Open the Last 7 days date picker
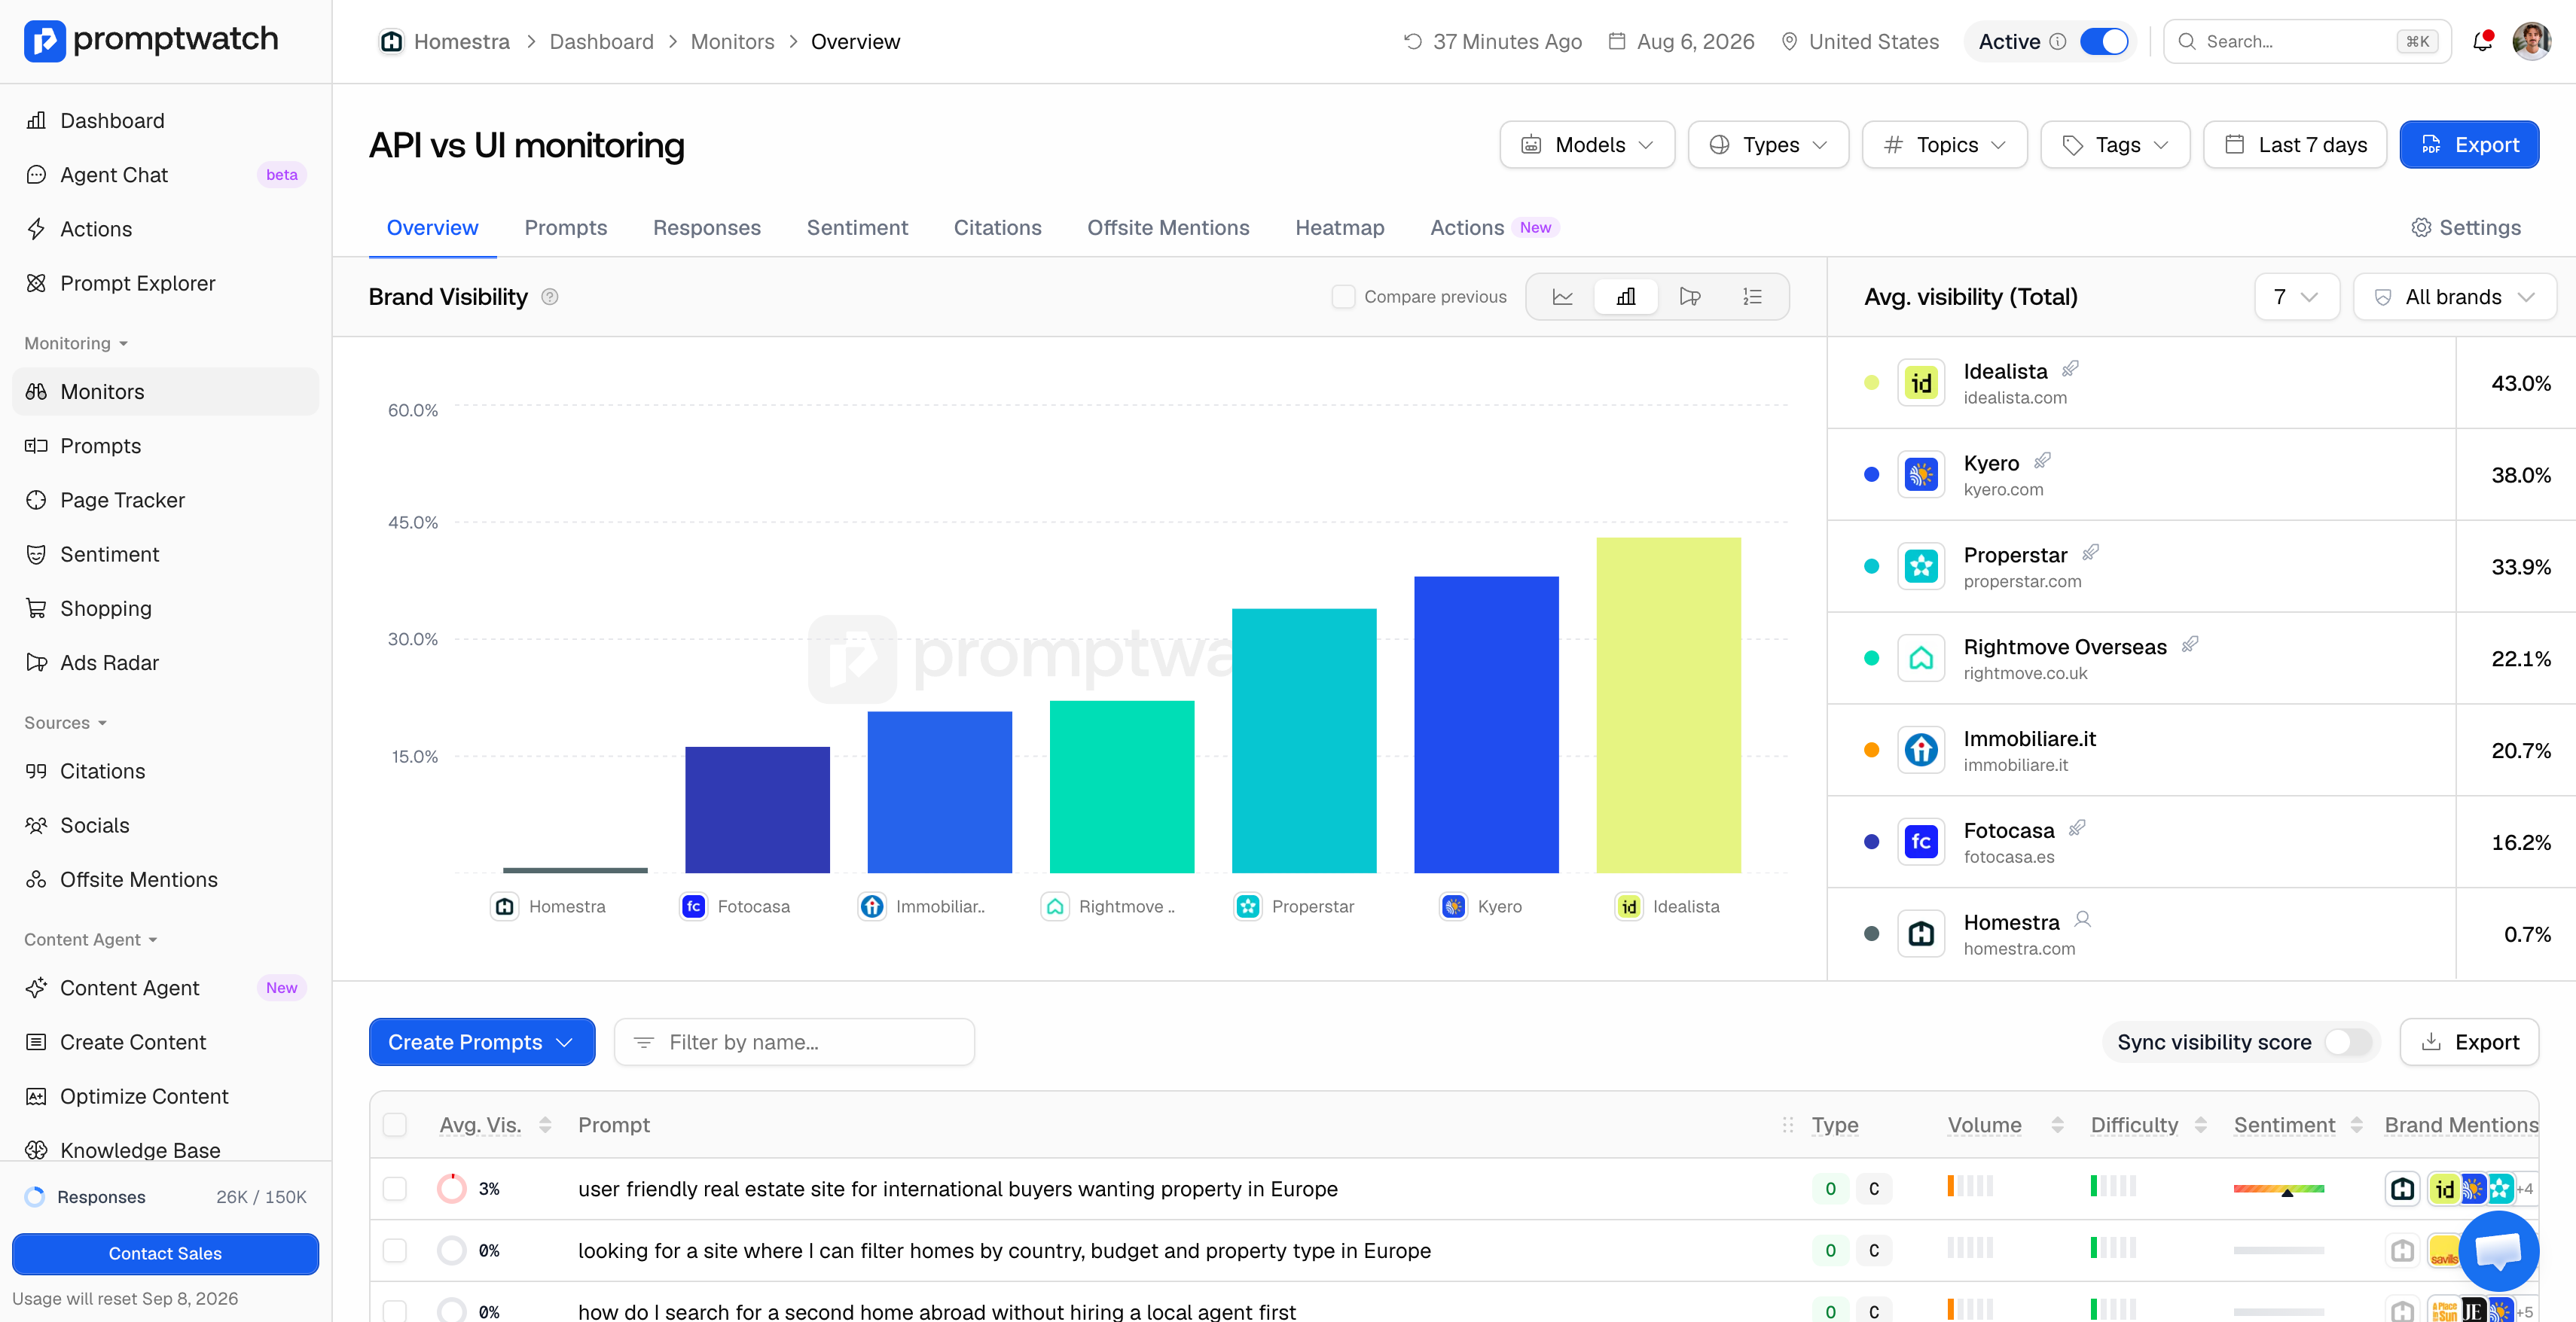The height and width of the screenshot is (1322, 2576). point(2295,145)
